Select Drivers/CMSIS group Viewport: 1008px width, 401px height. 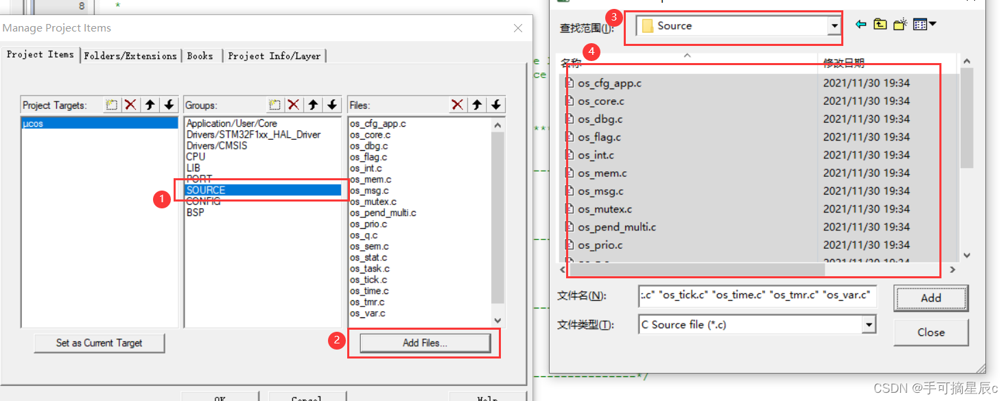point(217,145)
